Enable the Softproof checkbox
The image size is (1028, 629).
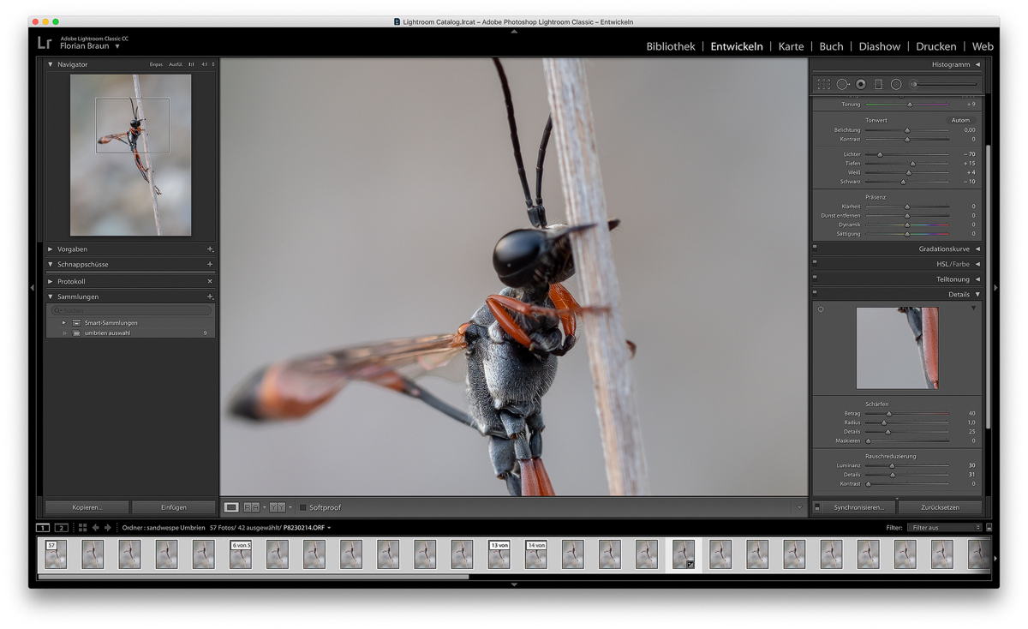point(302,507)
